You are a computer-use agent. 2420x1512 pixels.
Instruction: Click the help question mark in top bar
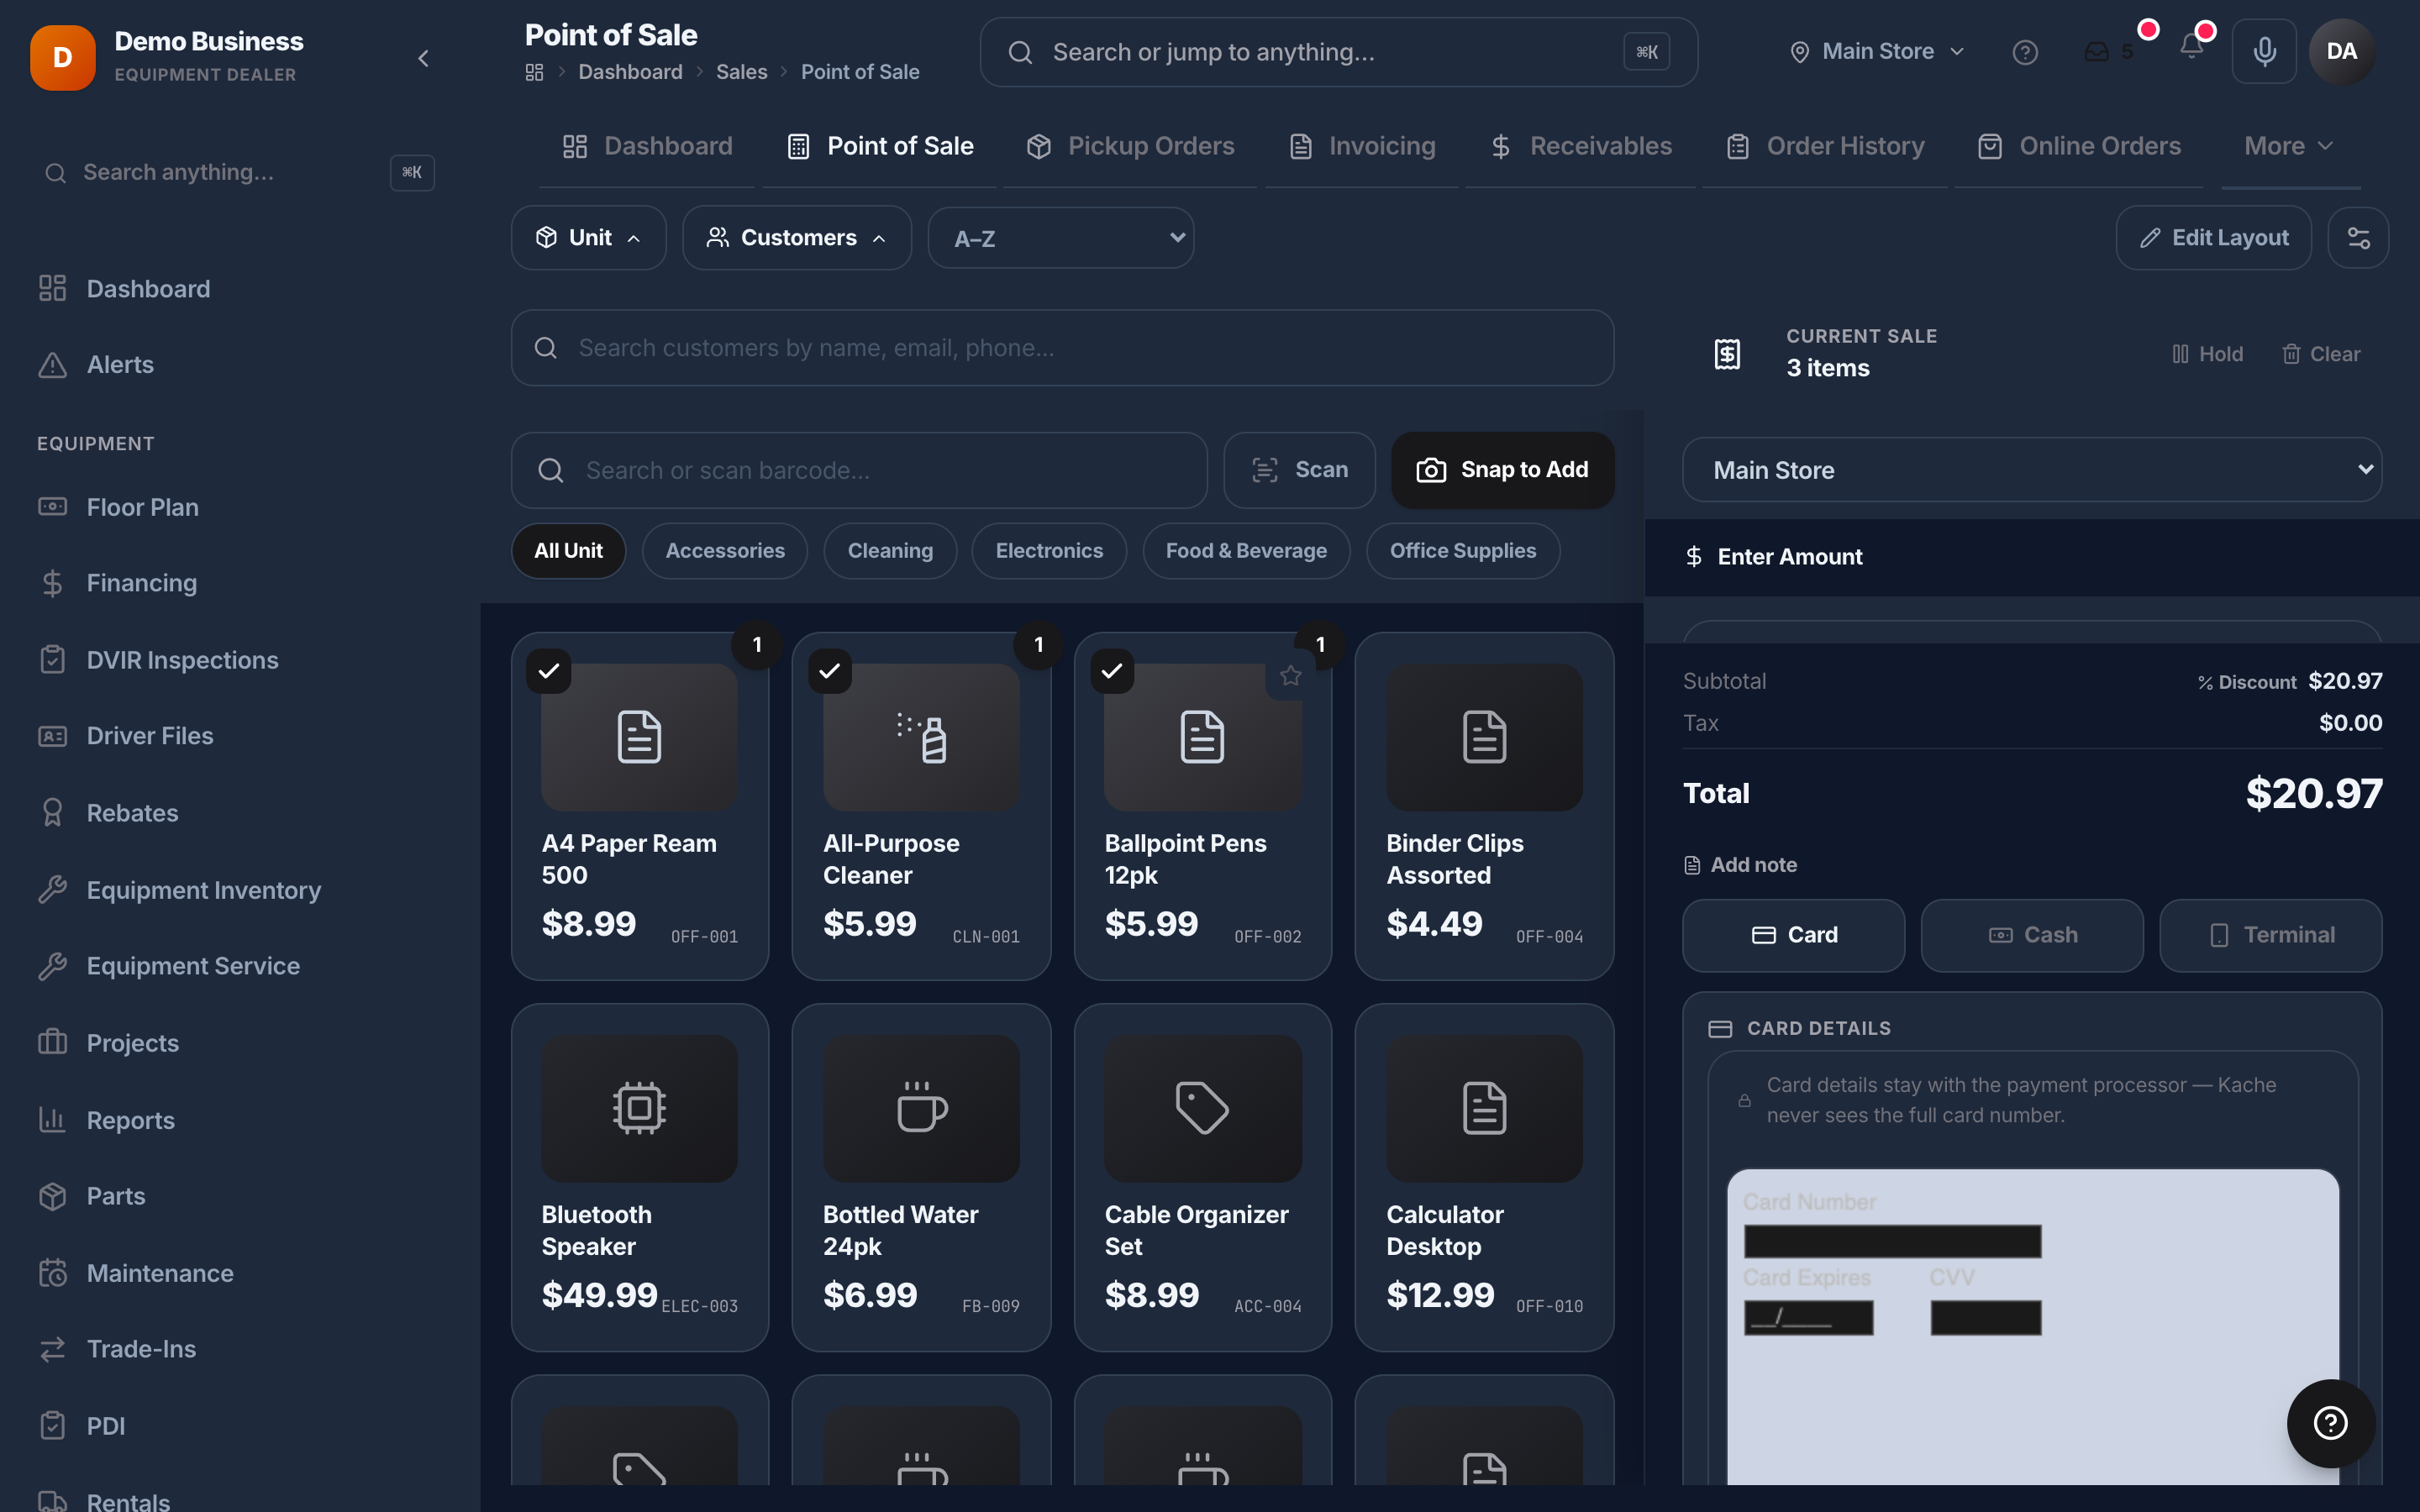(2025, 52)
